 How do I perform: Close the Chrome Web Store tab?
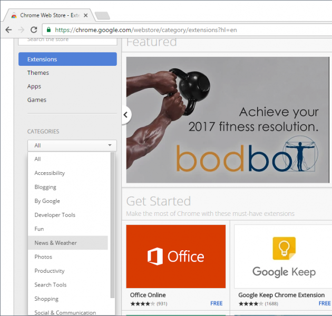pos(85,15)
